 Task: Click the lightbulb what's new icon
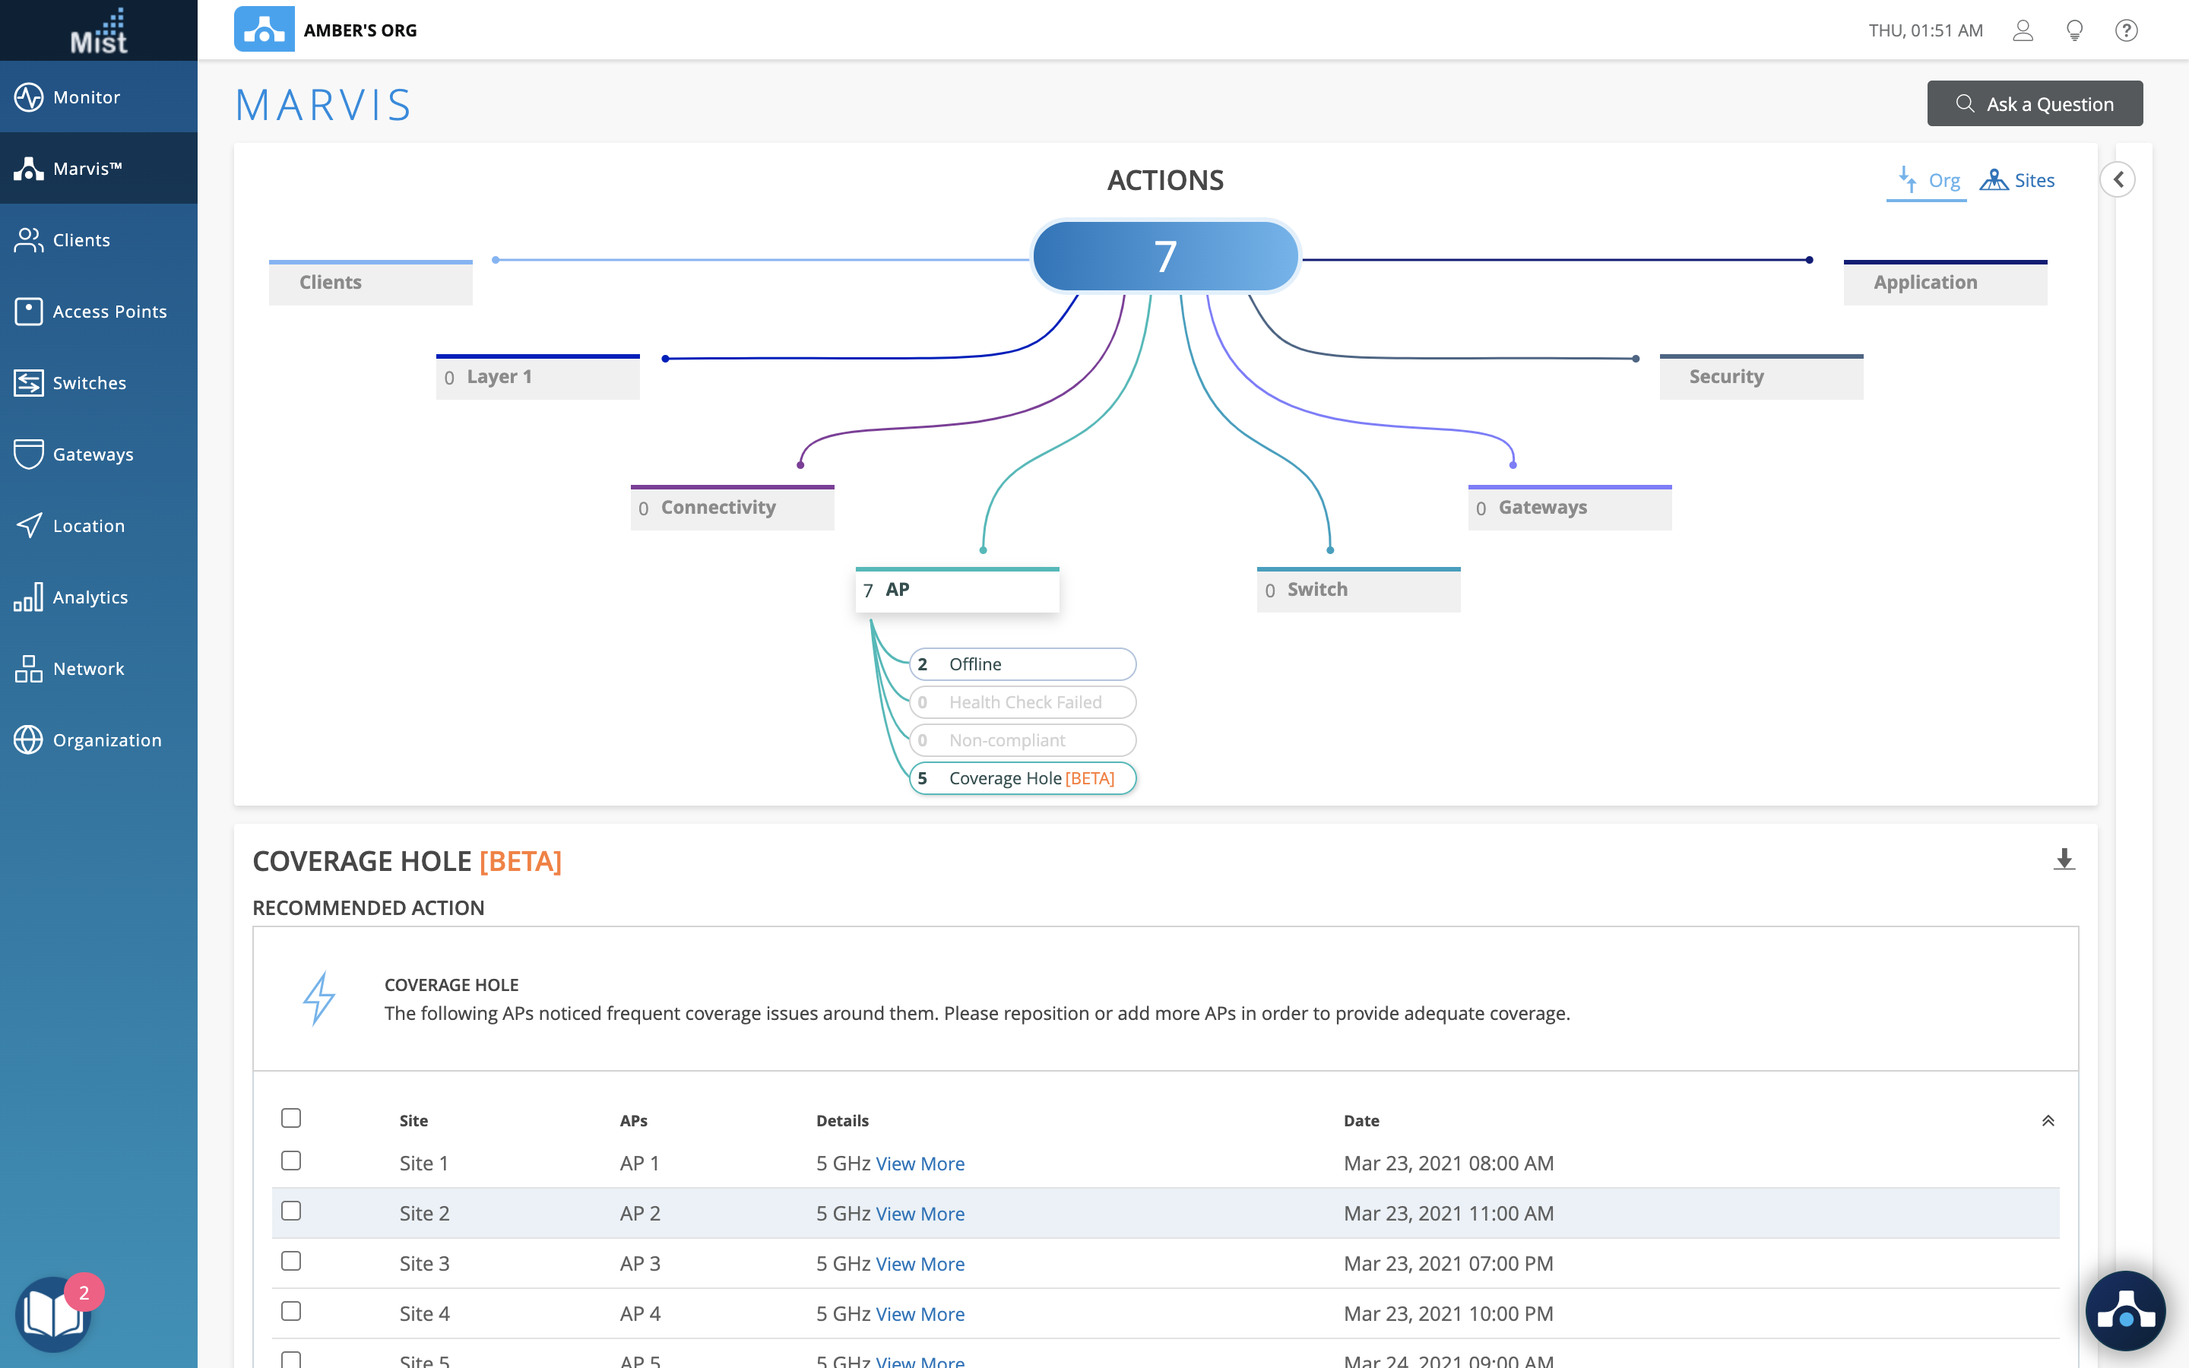pos(2074,30)
